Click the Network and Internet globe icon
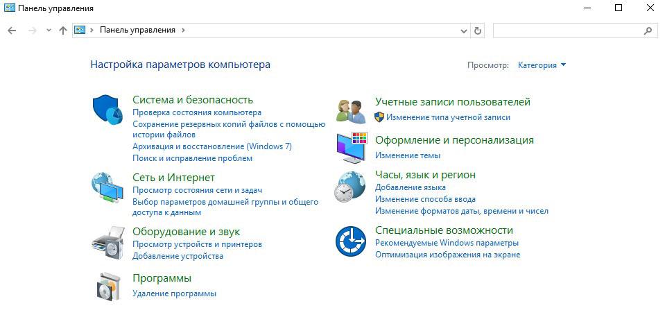Viewport: 665px width, 333px height. [107, 187]
